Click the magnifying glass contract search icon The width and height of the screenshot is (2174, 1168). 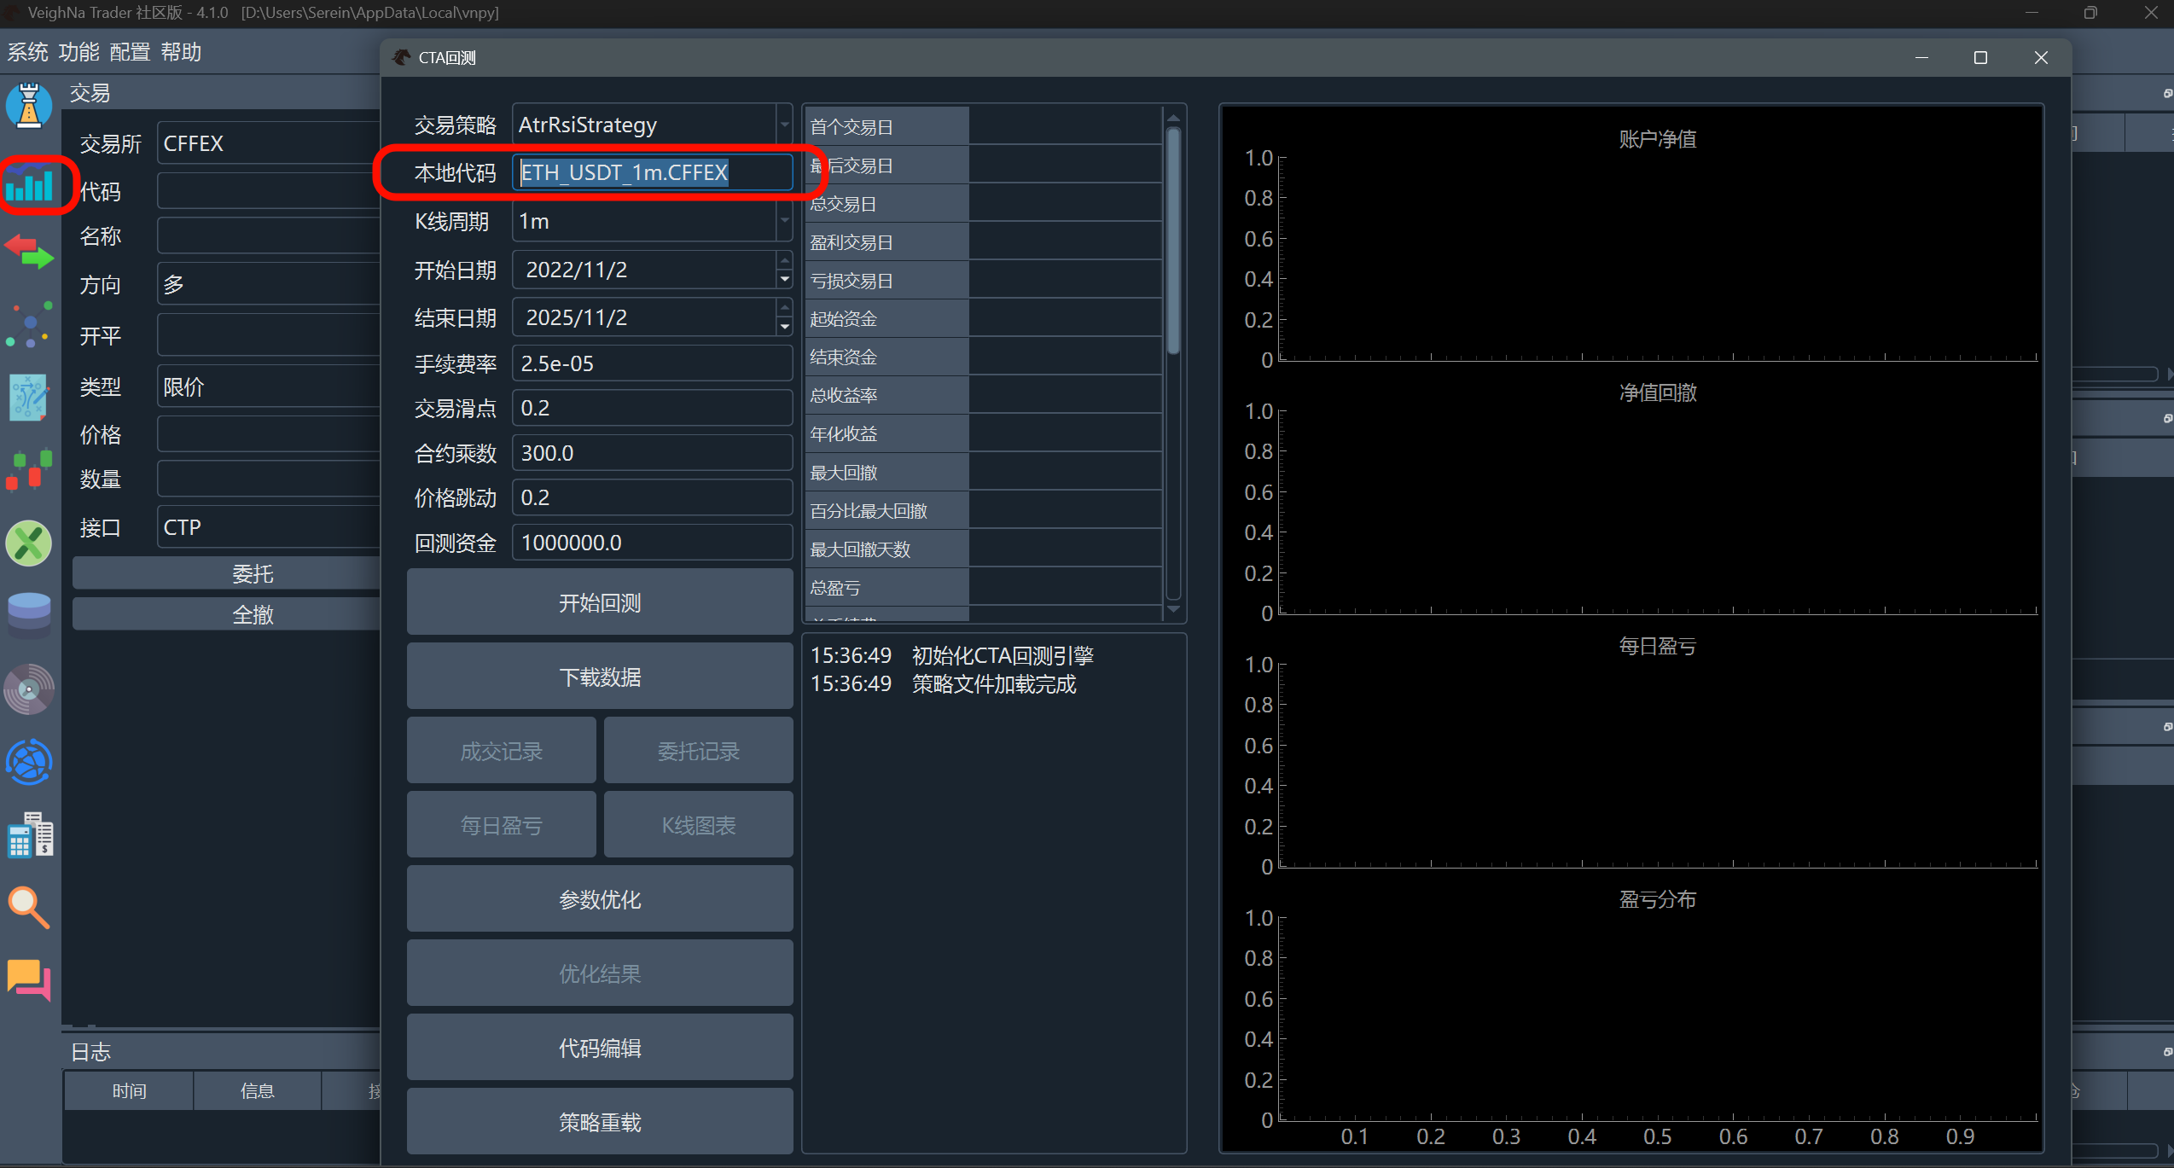(x=29, y=907)
